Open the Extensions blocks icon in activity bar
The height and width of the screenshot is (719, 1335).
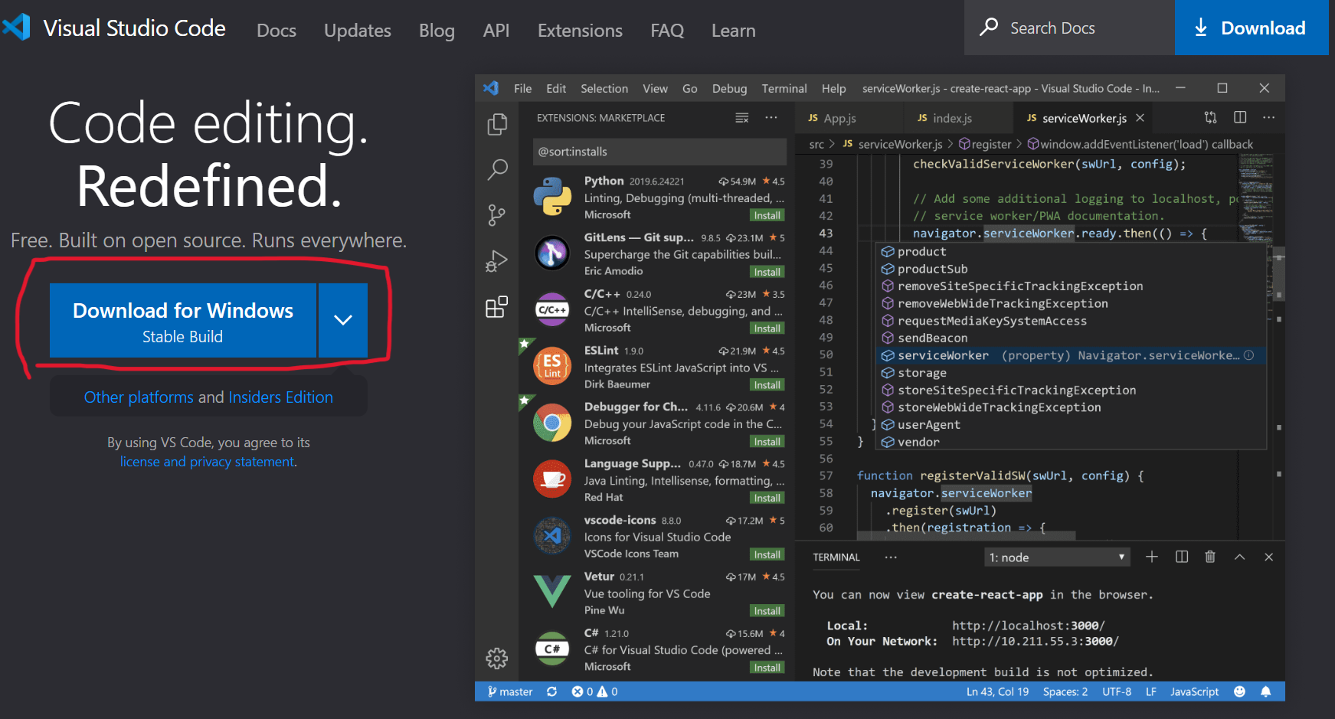click(497, 307)
